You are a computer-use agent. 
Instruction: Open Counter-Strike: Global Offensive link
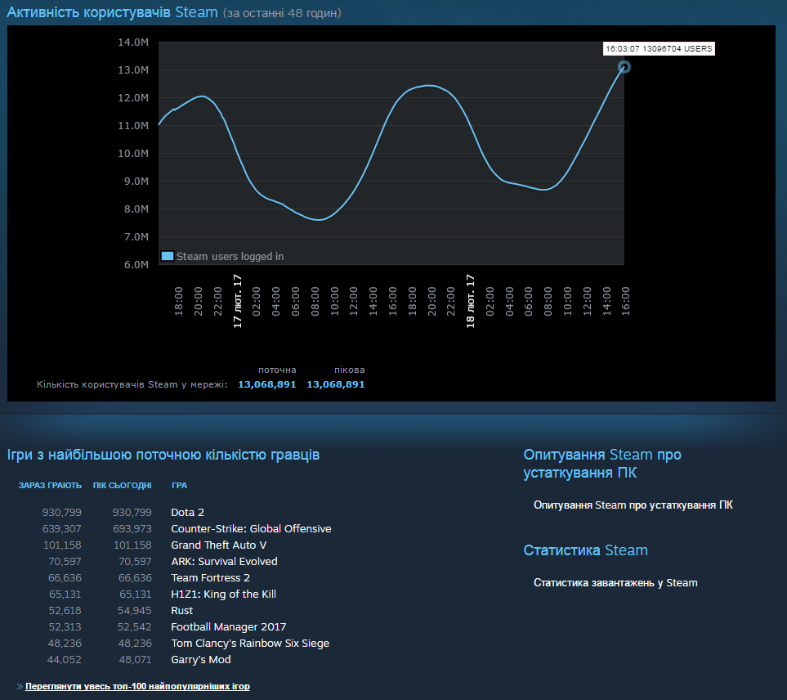pos(251,529)
